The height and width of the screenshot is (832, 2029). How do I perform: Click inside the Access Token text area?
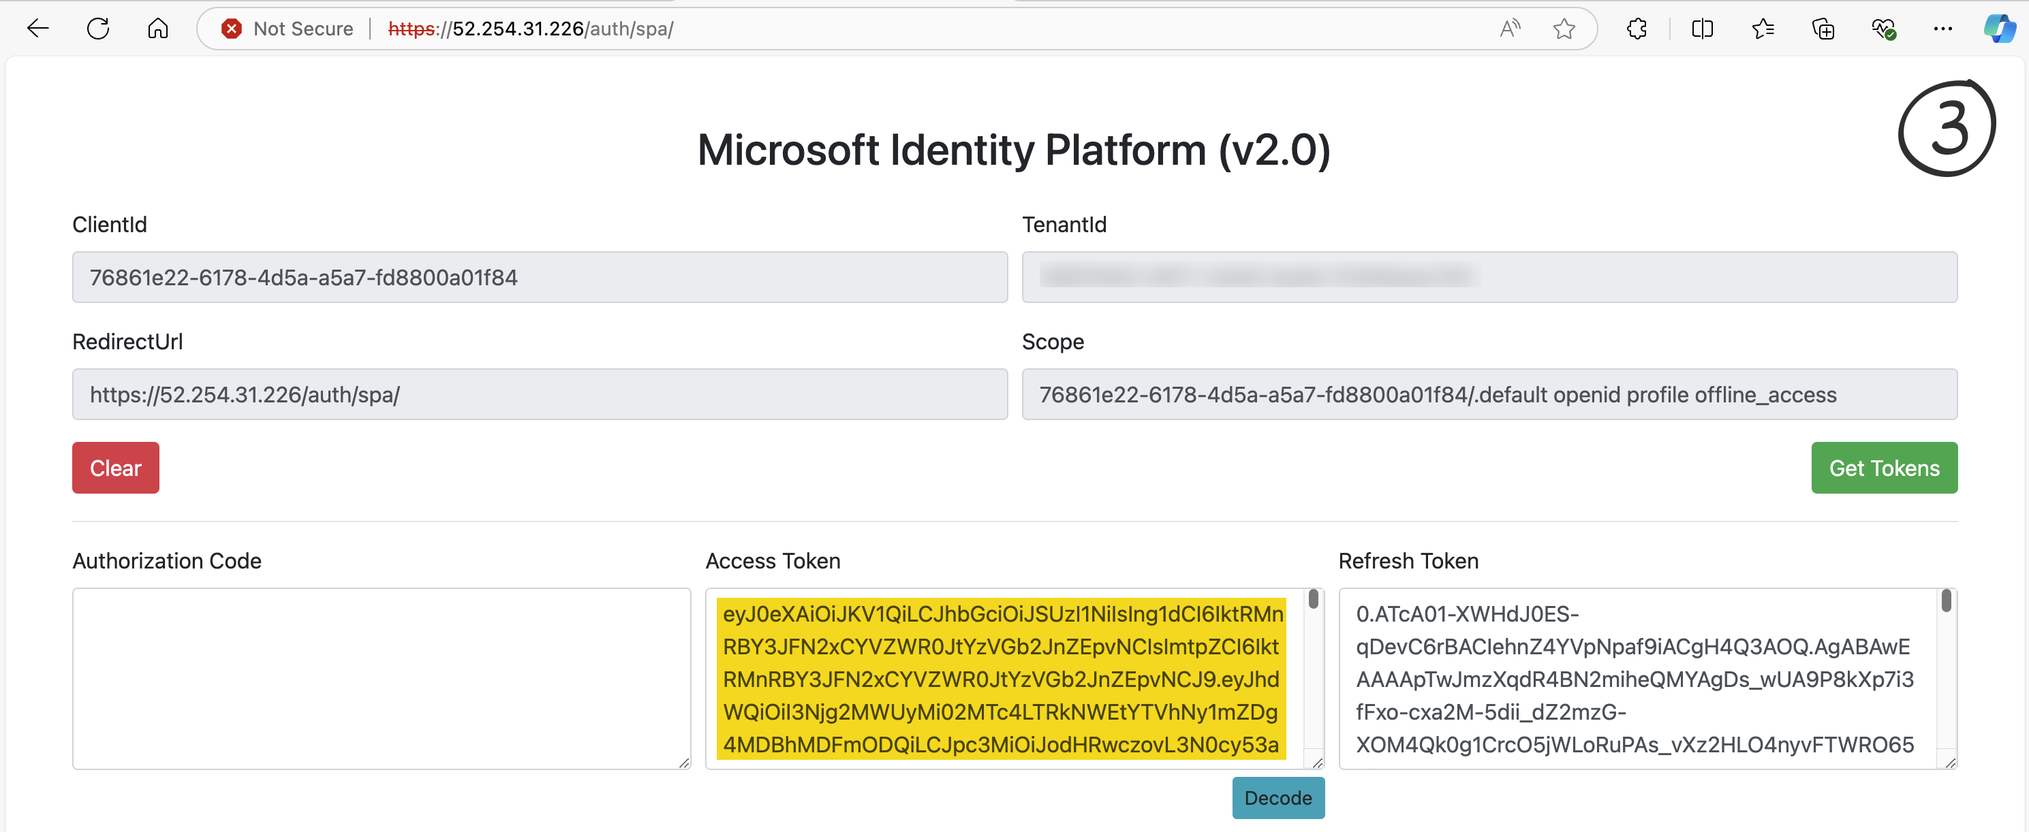coord(1014,679)
